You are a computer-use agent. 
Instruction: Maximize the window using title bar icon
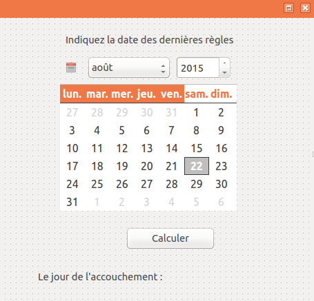[x=288, y=8]
